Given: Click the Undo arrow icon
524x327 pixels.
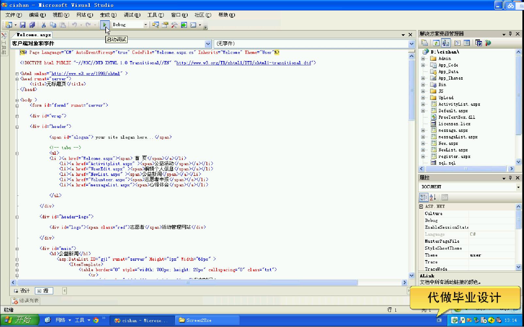Looking at the screenshot, I should coord(74,25).
